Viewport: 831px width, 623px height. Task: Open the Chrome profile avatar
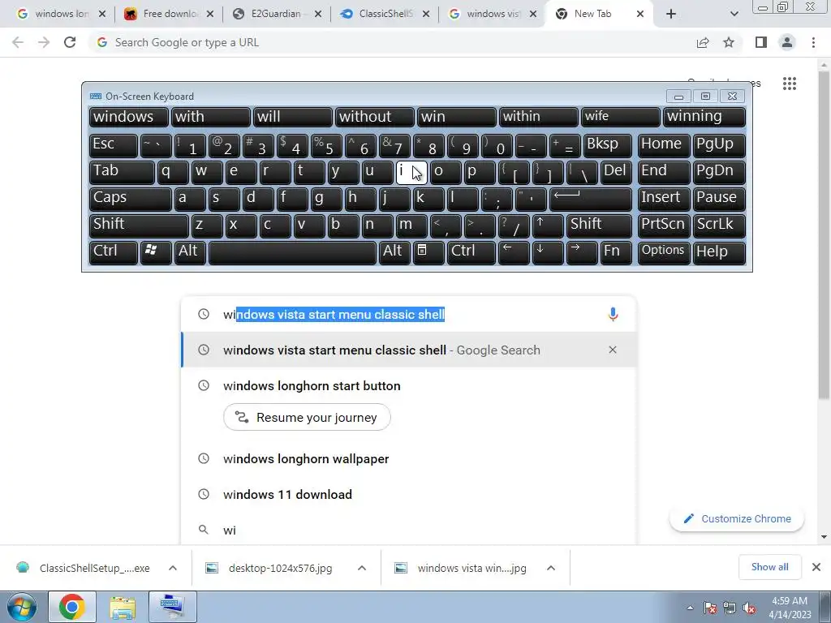[x=787, y=42]
